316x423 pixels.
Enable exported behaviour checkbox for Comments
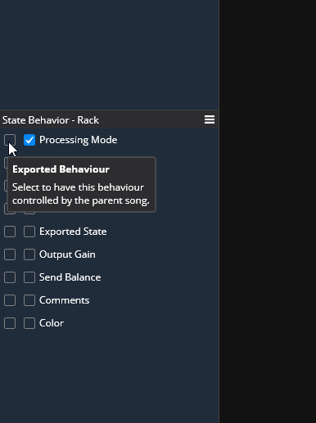click(x=10, y=300)
